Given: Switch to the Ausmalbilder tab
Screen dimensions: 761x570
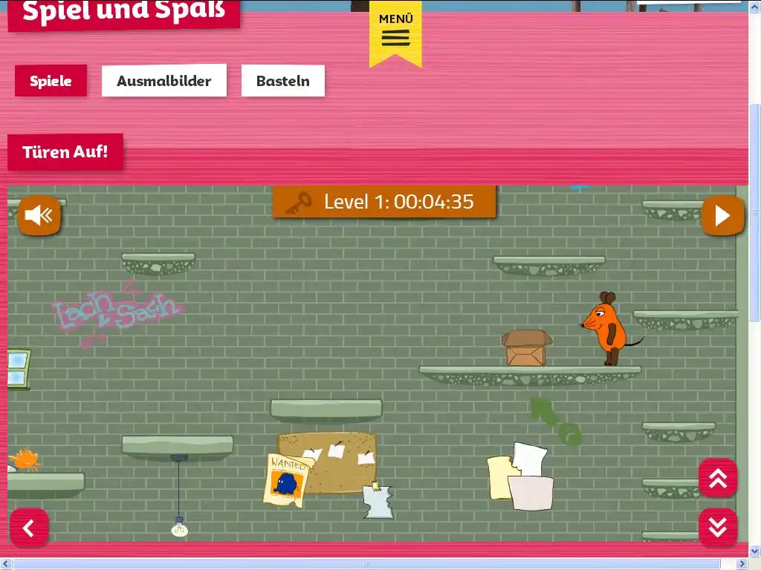Looking at the screenshot, I should pos(164,80).
